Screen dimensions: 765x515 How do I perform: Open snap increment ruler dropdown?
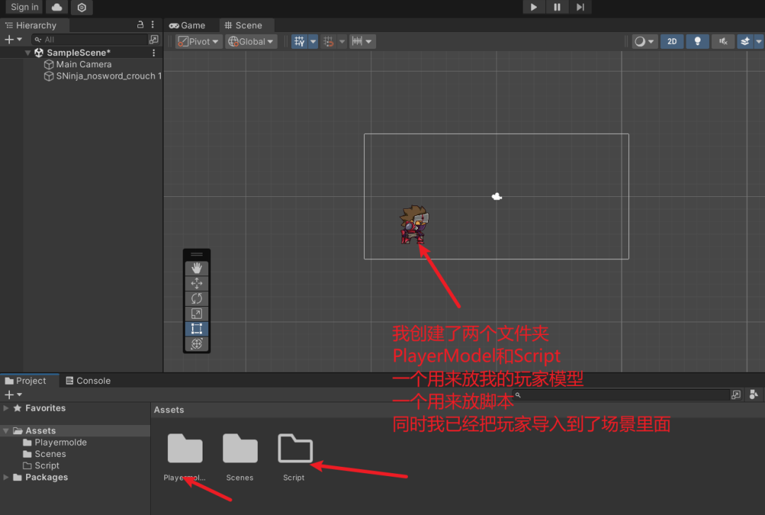coord(361,42)
